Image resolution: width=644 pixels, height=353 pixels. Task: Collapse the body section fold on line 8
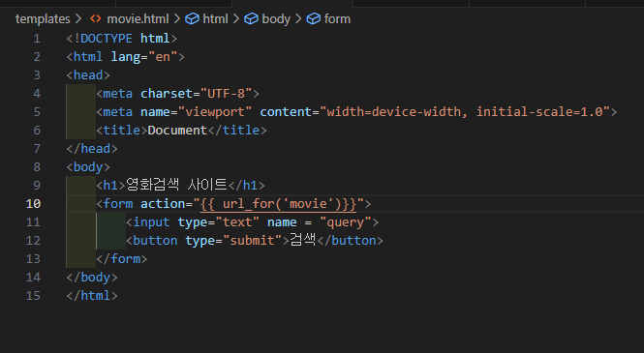[56, 167]
